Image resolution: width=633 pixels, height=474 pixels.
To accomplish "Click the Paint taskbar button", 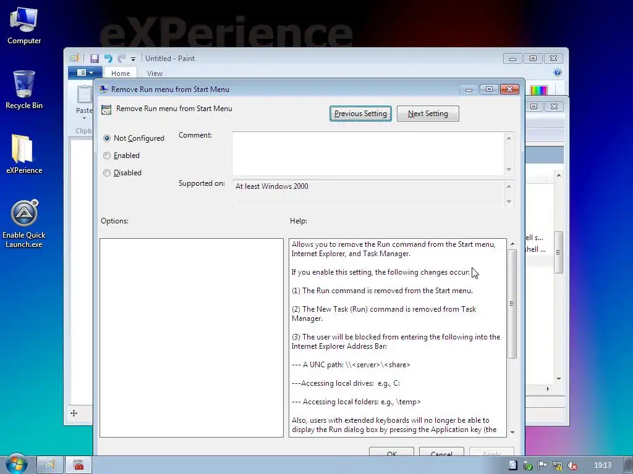I will click(x=50, y=465).
